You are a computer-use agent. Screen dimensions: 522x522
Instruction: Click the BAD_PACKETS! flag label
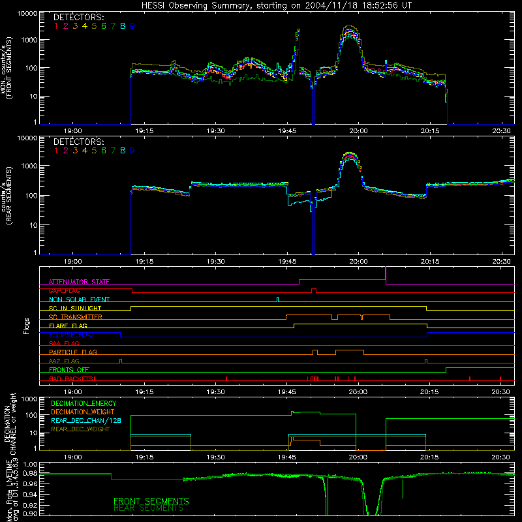click(72, 378)
